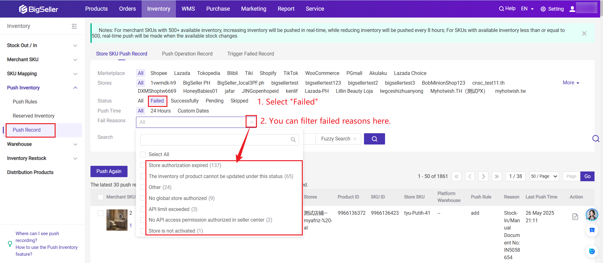
Task: Click the lightbulb tips icon
Action: point(10,244)
